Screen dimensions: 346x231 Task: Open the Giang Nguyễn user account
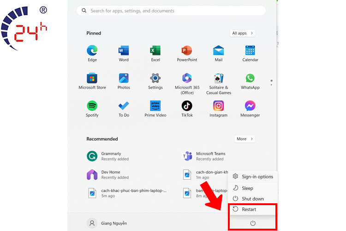[107, 223]
